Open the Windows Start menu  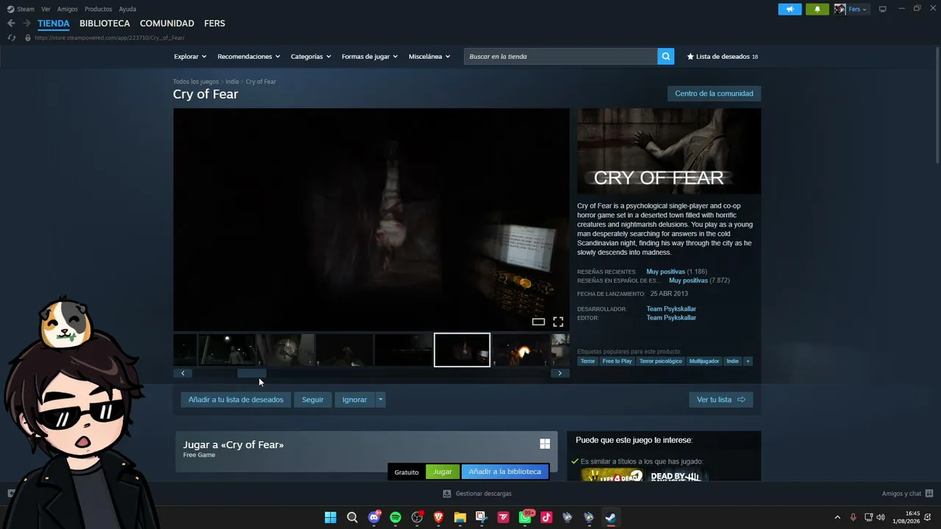(331, 517)
